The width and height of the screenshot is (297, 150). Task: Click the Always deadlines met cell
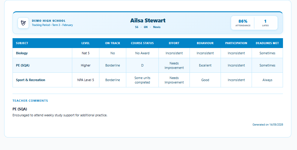click(267, 80)
